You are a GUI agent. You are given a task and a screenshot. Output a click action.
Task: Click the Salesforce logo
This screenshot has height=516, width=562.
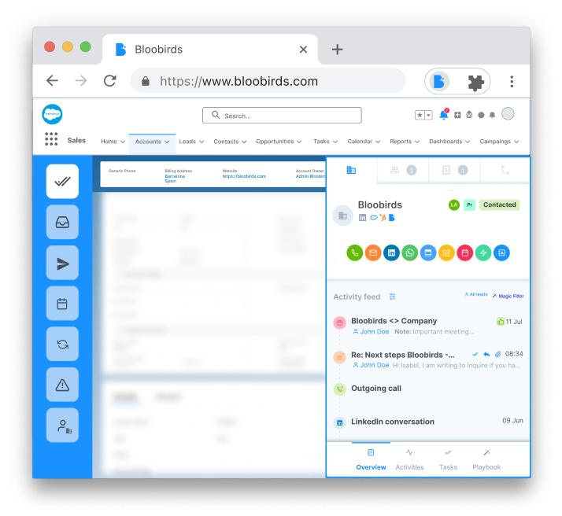point(52,114)
